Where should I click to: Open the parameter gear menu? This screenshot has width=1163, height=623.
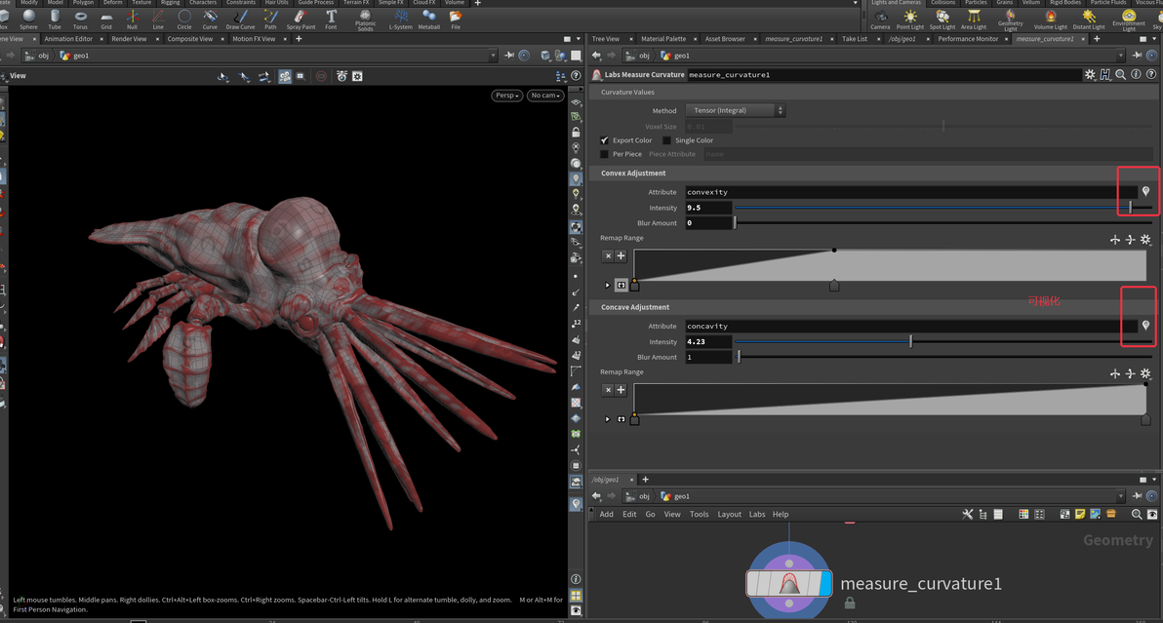coord(1090,75)
